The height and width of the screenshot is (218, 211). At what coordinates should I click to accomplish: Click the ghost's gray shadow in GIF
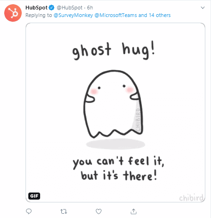(x=116, y=144)
